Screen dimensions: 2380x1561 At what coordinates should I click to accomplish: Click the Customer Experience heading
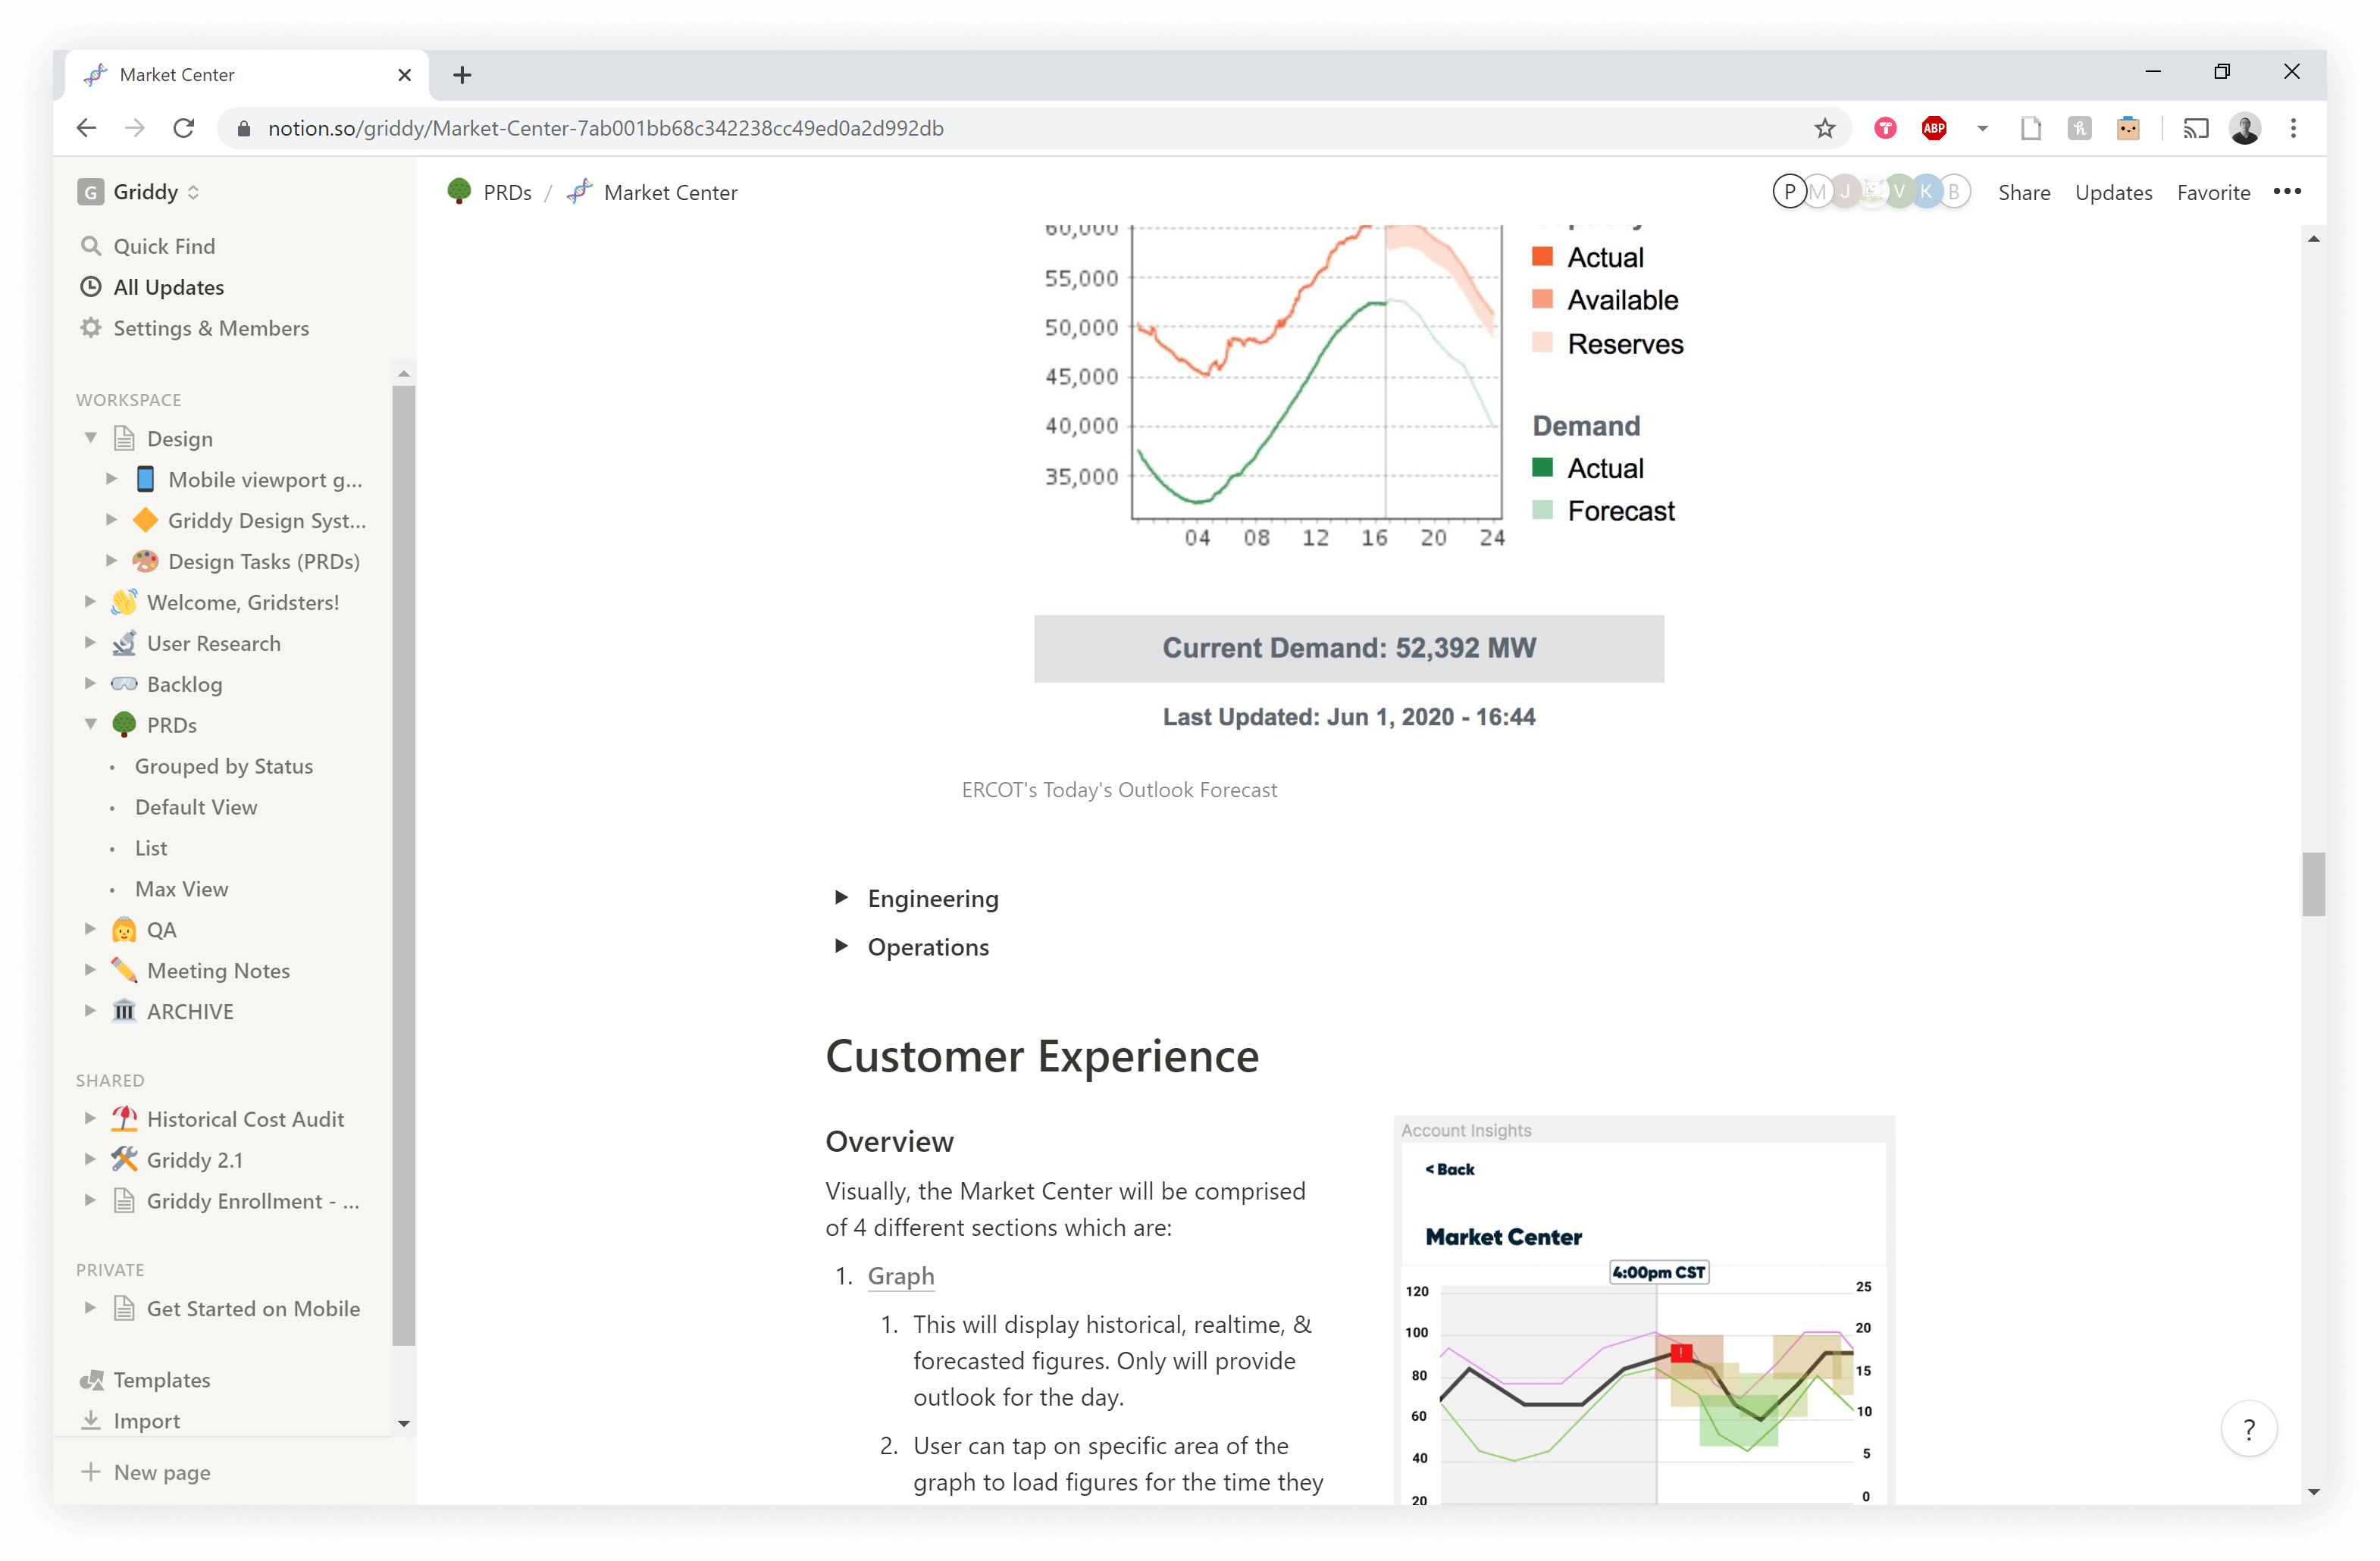pyautogui.click(x=1042, y=1056)
